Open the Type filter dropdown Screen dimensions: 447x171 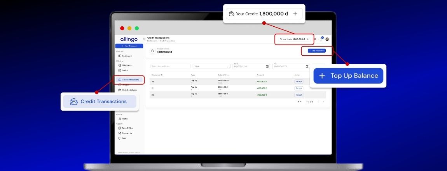(x=211, y=66)
